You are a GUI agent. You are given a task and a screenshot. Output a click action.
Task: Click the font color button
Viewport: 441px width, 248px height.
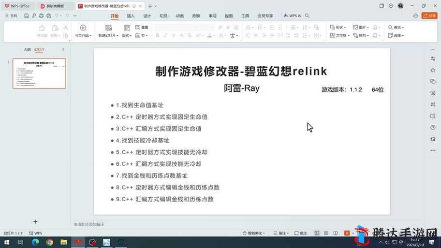(x=209, y=35)
